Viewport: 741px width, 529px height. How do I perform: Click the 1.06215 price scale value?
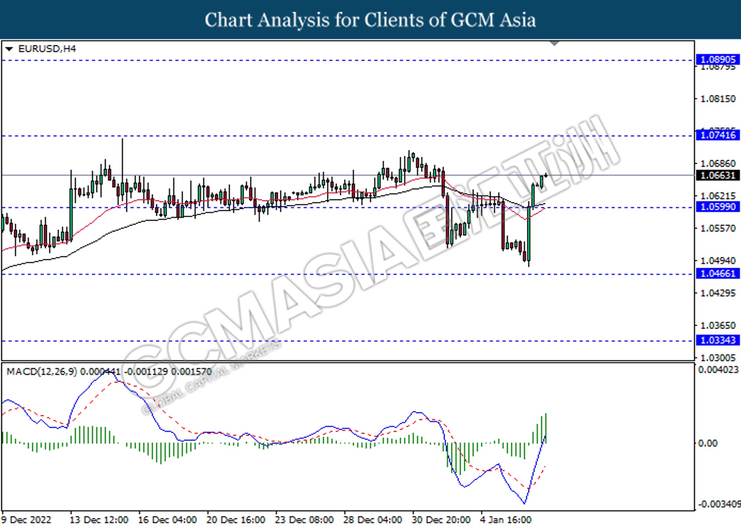718,196
